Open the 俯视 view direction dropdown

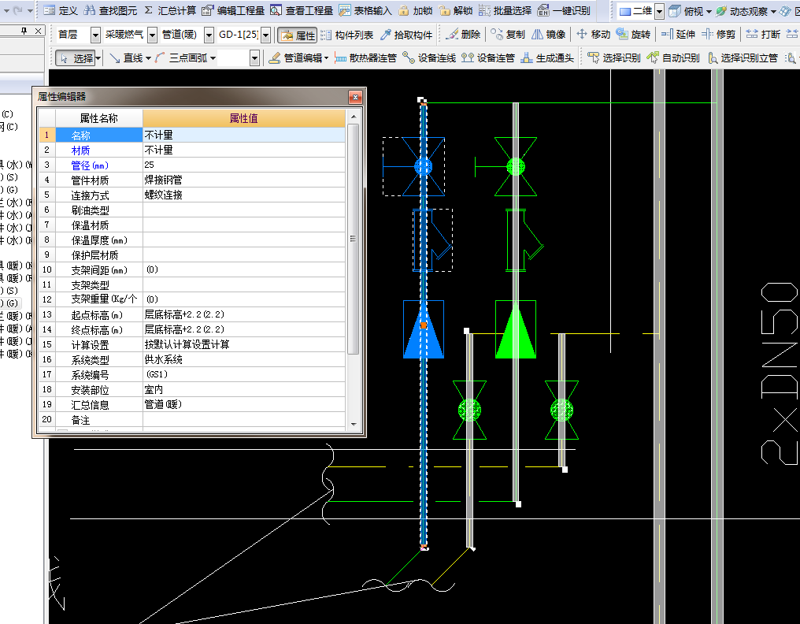pos(709,11)
